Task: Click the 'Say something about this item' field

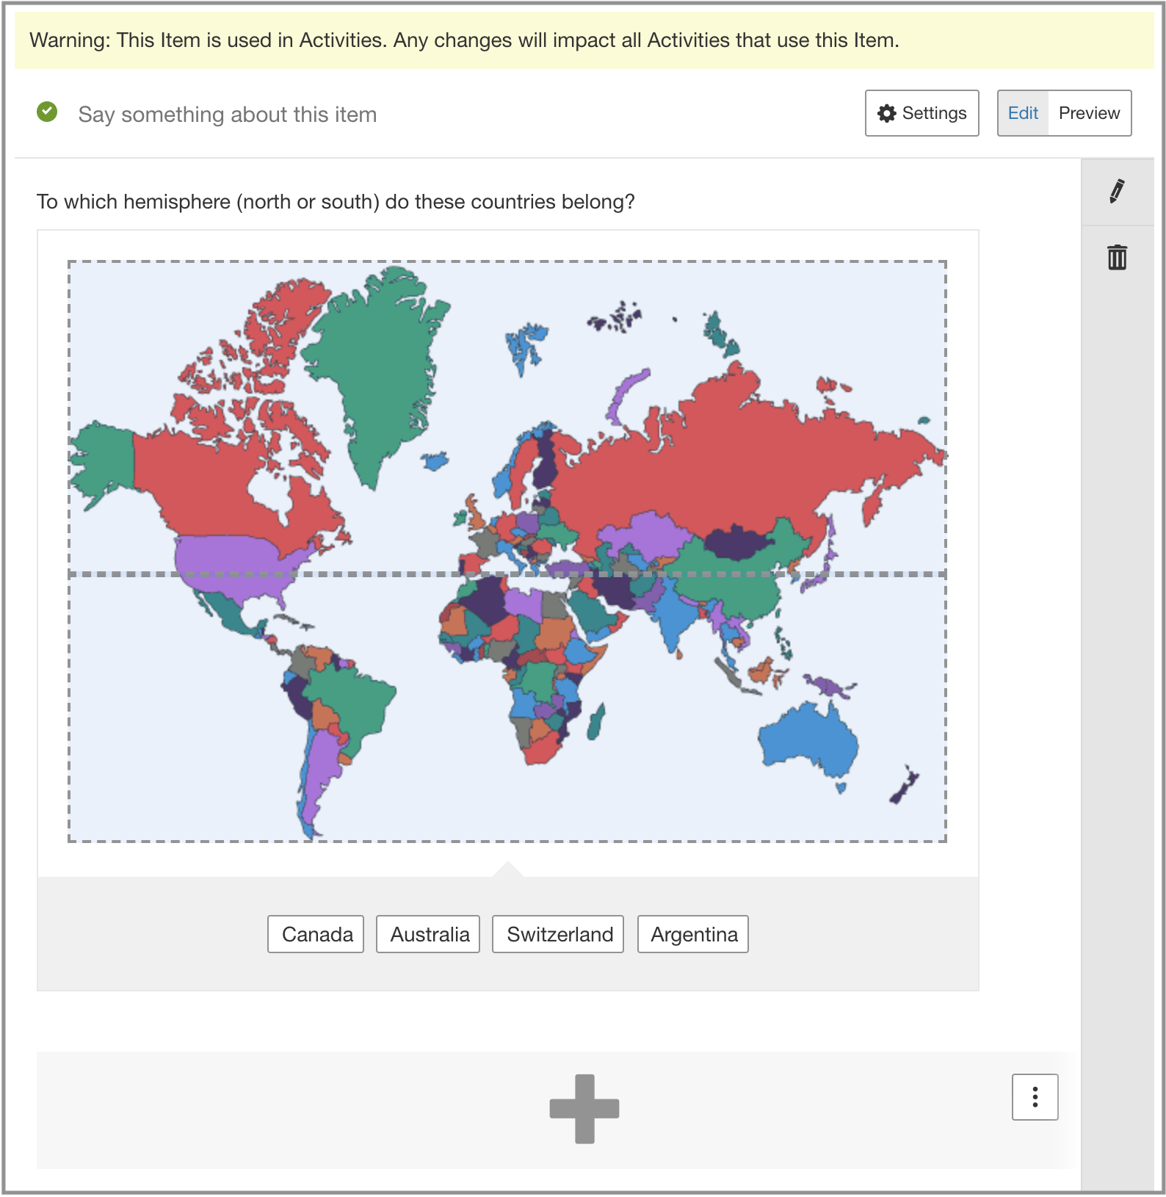Action: coord(228,115)
